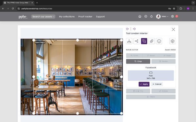The height and width of the screenshot is (122, 196).
Task: Click the user avatar picture
Action: [x=158, y=17]
